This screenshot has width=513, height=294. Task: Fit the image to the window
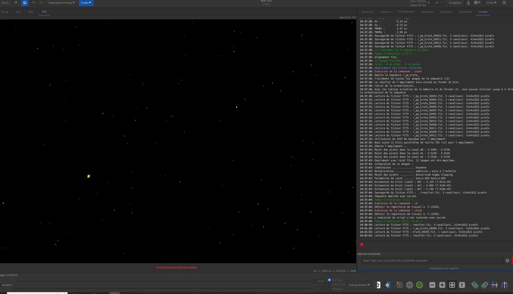coord(452,285)
